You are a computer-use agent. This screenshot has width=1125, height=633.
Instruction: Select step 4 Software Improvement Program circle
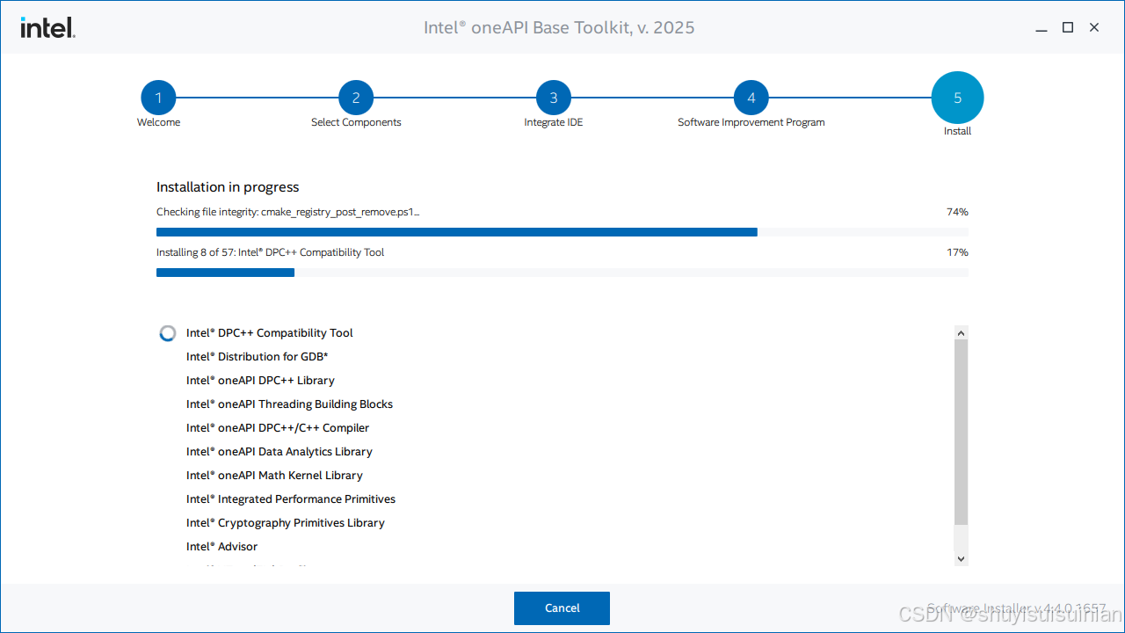click(751, 98)
